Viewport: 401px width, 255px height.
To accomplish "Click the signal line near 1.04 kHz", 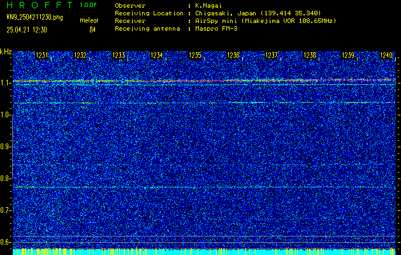I will coord(205,103).
